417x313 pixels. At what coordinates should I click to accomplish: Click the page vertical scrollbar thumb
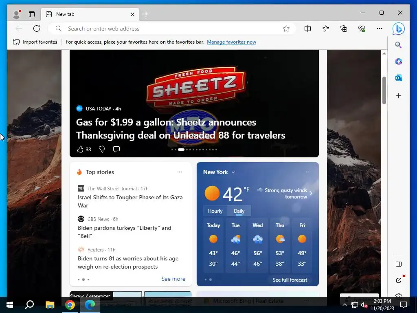point(384,90)
